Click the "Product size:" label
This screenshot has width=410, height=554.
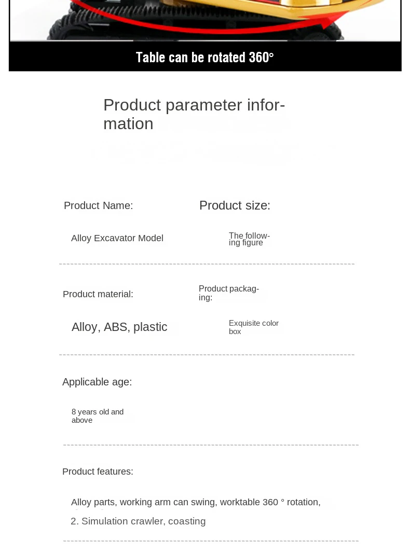235,205
